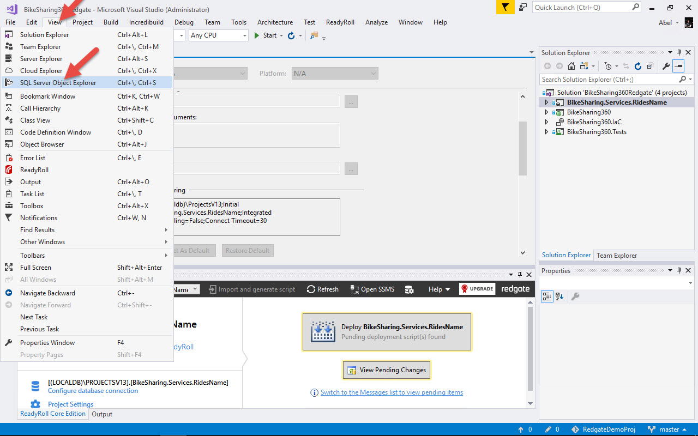
Task: Expand the Other Windows submenu
Action: (87, 242)
